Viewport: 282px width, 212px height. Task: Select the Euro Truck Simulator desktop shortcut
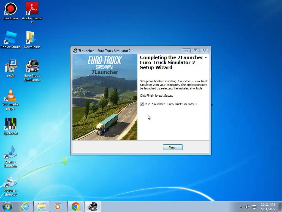click(32, 70)
